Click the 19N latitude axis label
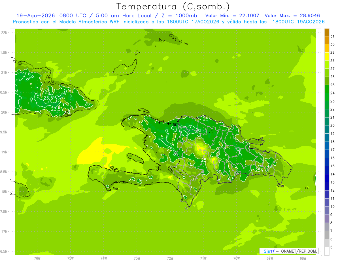 point(4,152)
